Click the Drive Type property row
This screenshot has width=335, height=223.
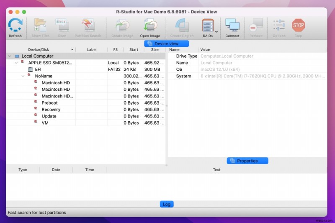[x=247, y=56]
